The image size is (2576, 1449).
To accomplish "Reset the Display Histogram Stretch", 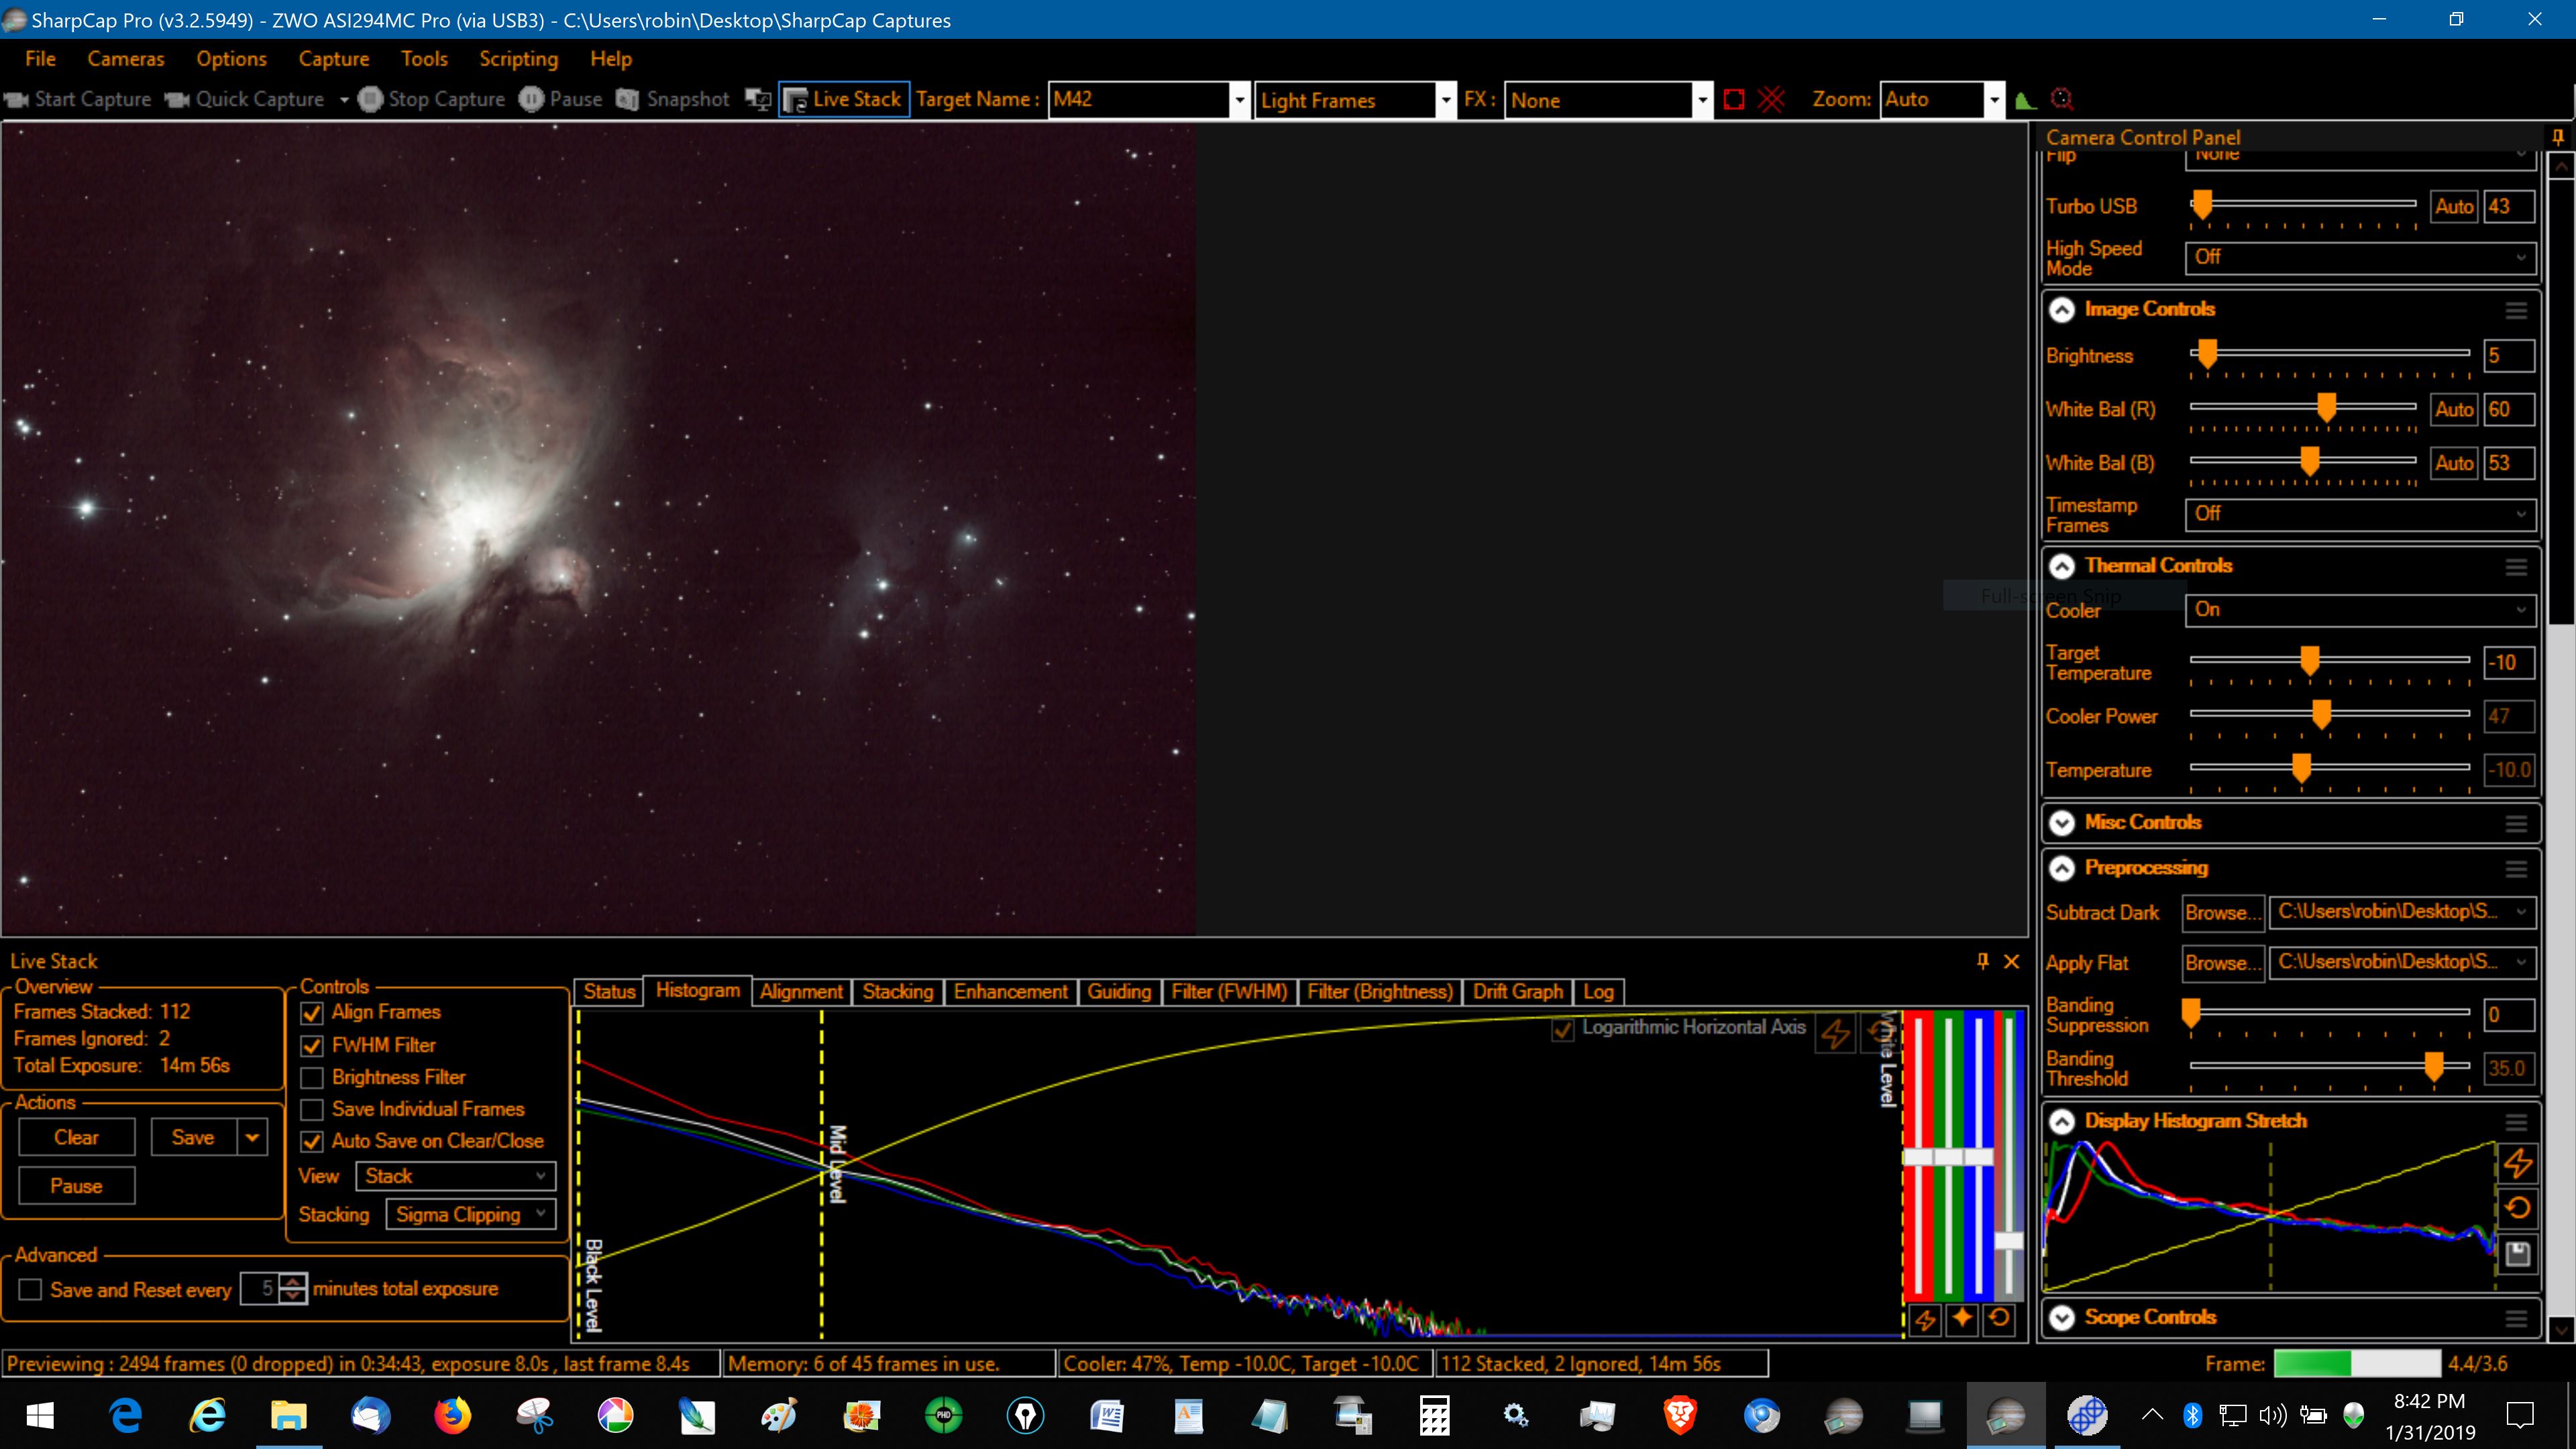I will click(2517, 1209).
